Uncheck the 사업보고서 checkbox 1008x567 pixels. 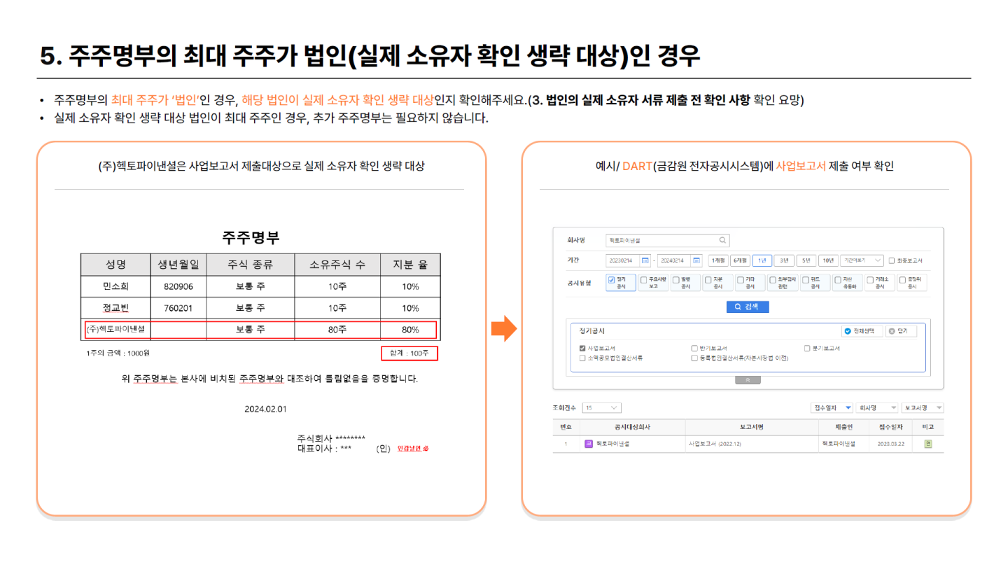tap(582, 348)
